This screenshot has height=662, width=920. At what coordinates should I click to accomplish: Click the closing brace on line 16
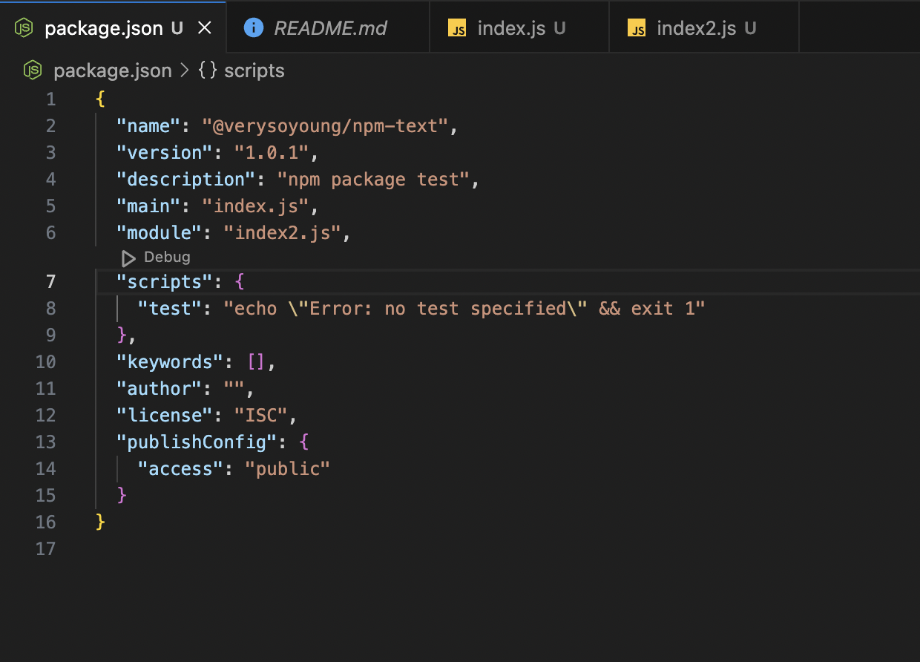tap(100, 522)
